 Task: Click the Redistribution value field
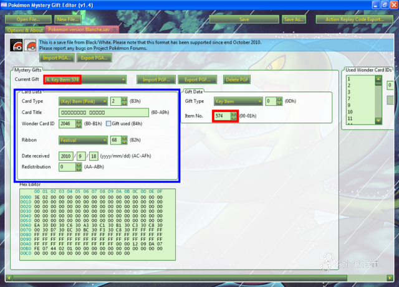[67, 167]
